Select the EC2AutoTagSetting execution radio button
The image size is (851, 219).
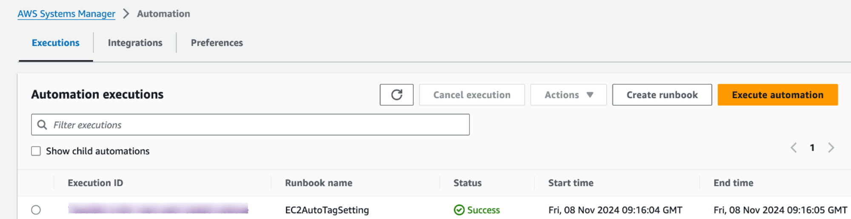(36, 210)
